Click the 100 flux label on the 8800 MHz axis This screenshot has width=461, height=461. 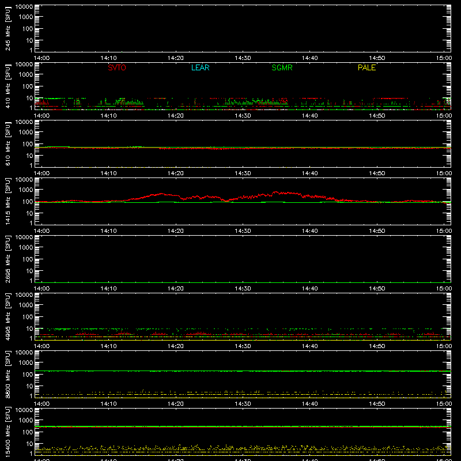(28, 375)
